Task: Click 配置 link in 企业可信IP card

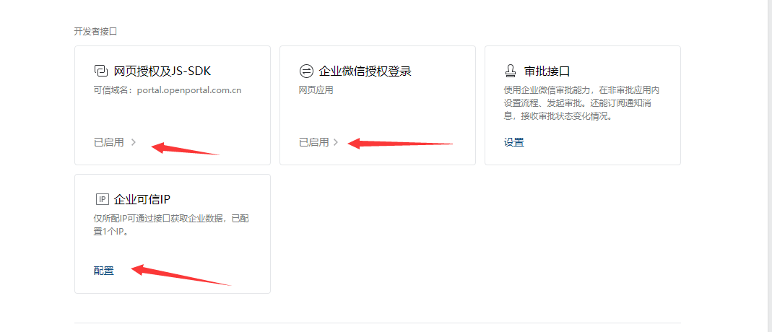Action: click(104, 271)
